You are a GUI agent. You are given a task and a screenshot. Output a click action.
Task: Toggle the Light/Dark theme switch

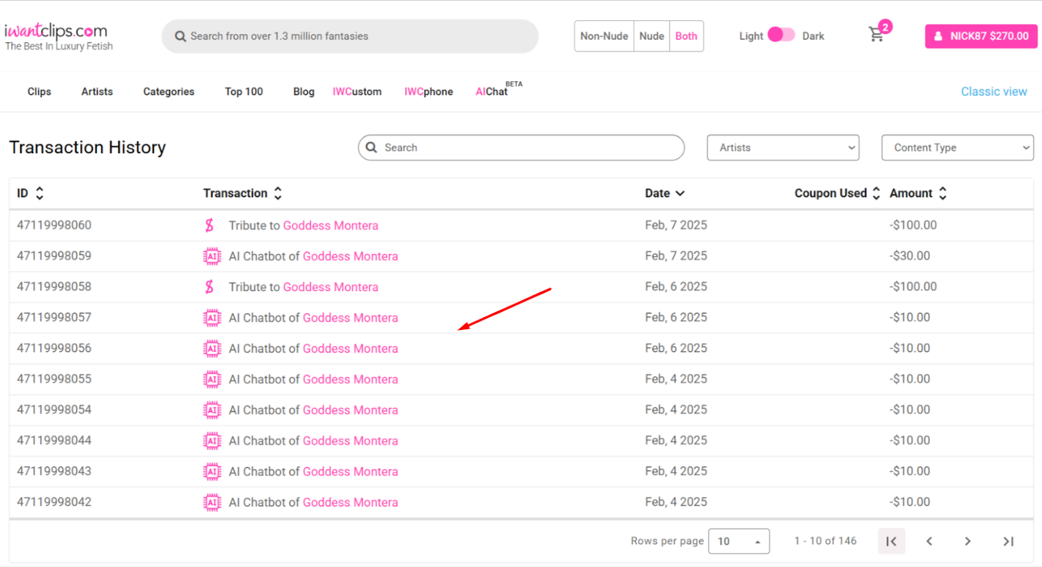(781, 35)
